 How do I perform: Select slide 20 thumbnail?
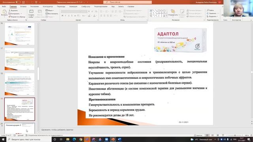click(x=19, y=128)
